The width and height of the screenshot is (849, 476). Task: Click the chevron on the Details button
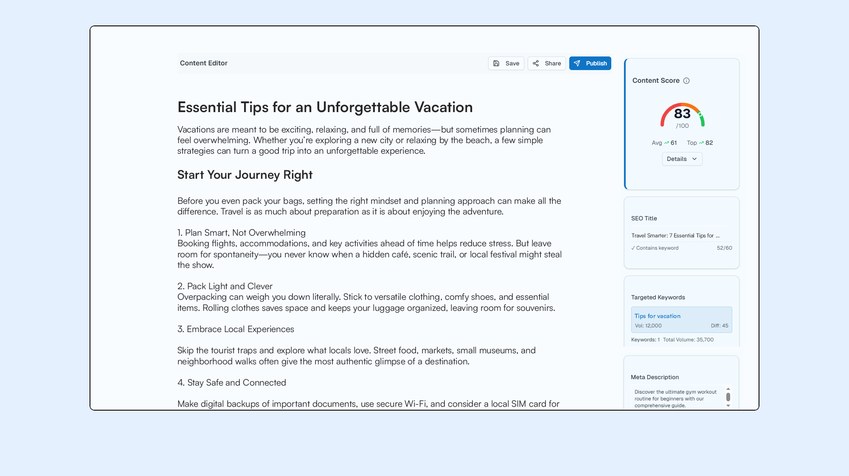click(694, 159)
